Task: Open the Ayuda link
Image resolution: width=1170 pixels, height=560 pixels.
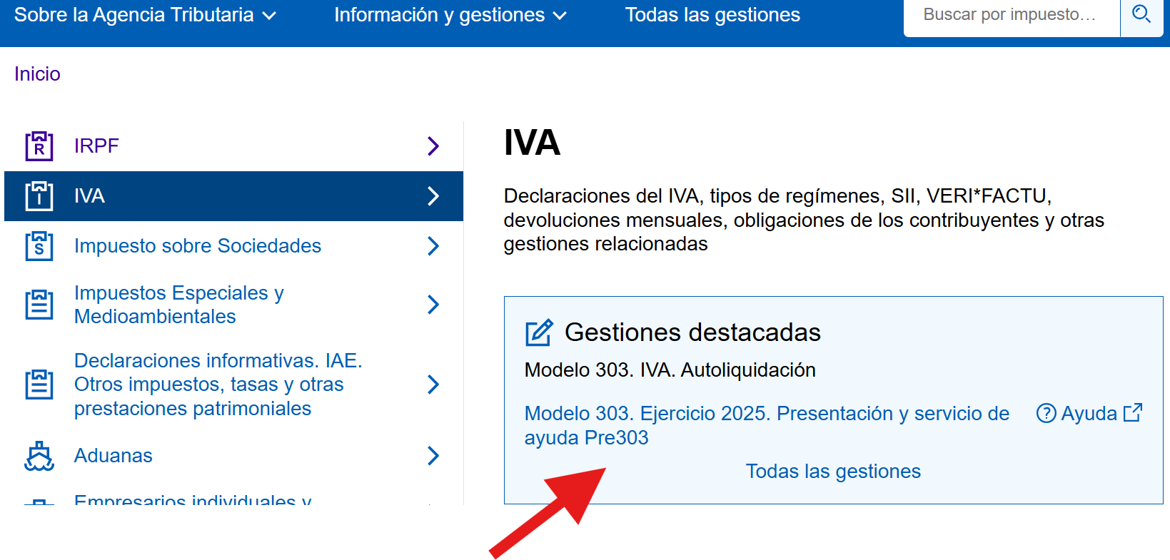Action: point(1089,413)
